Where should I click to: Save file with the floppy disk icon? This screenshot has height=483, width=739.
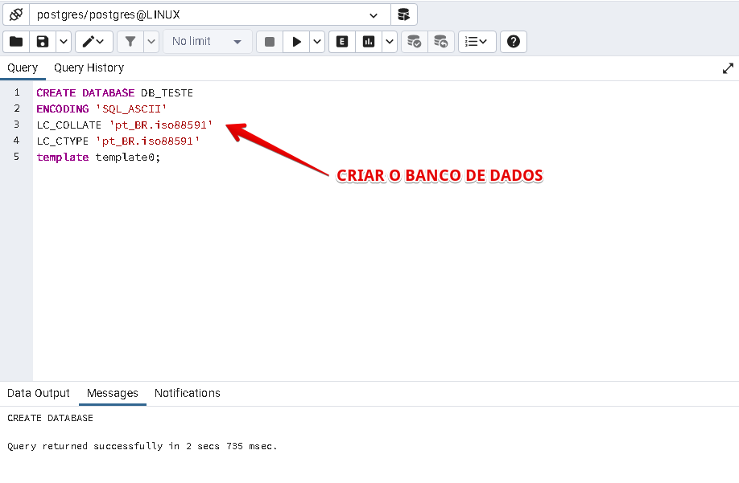tap(43, 42)
